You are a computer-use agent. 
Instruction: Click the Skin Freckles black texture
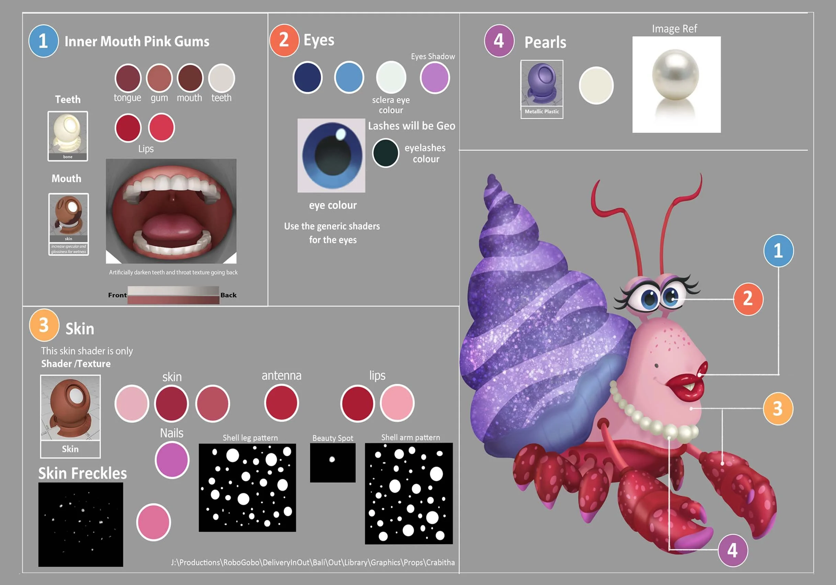pyautogui.click(x=80, y=525)
